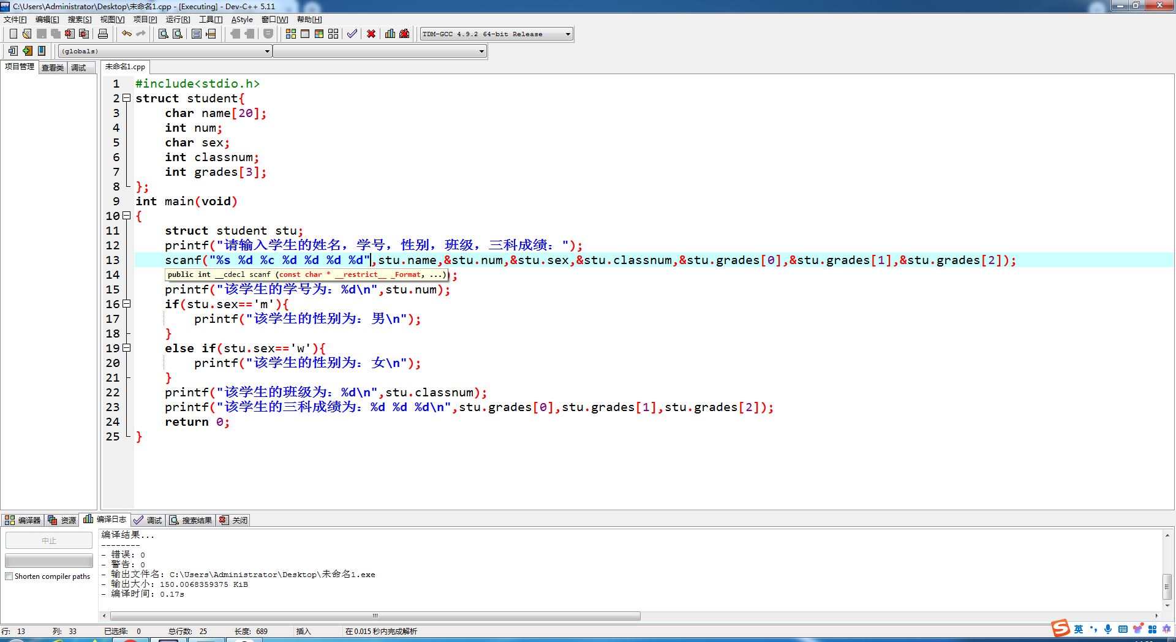Viewport: 1176px width, 642px height.
Task: Switch to the 编译日志 bottom tab
Action: pyautogui.click(x=105, y=519)
